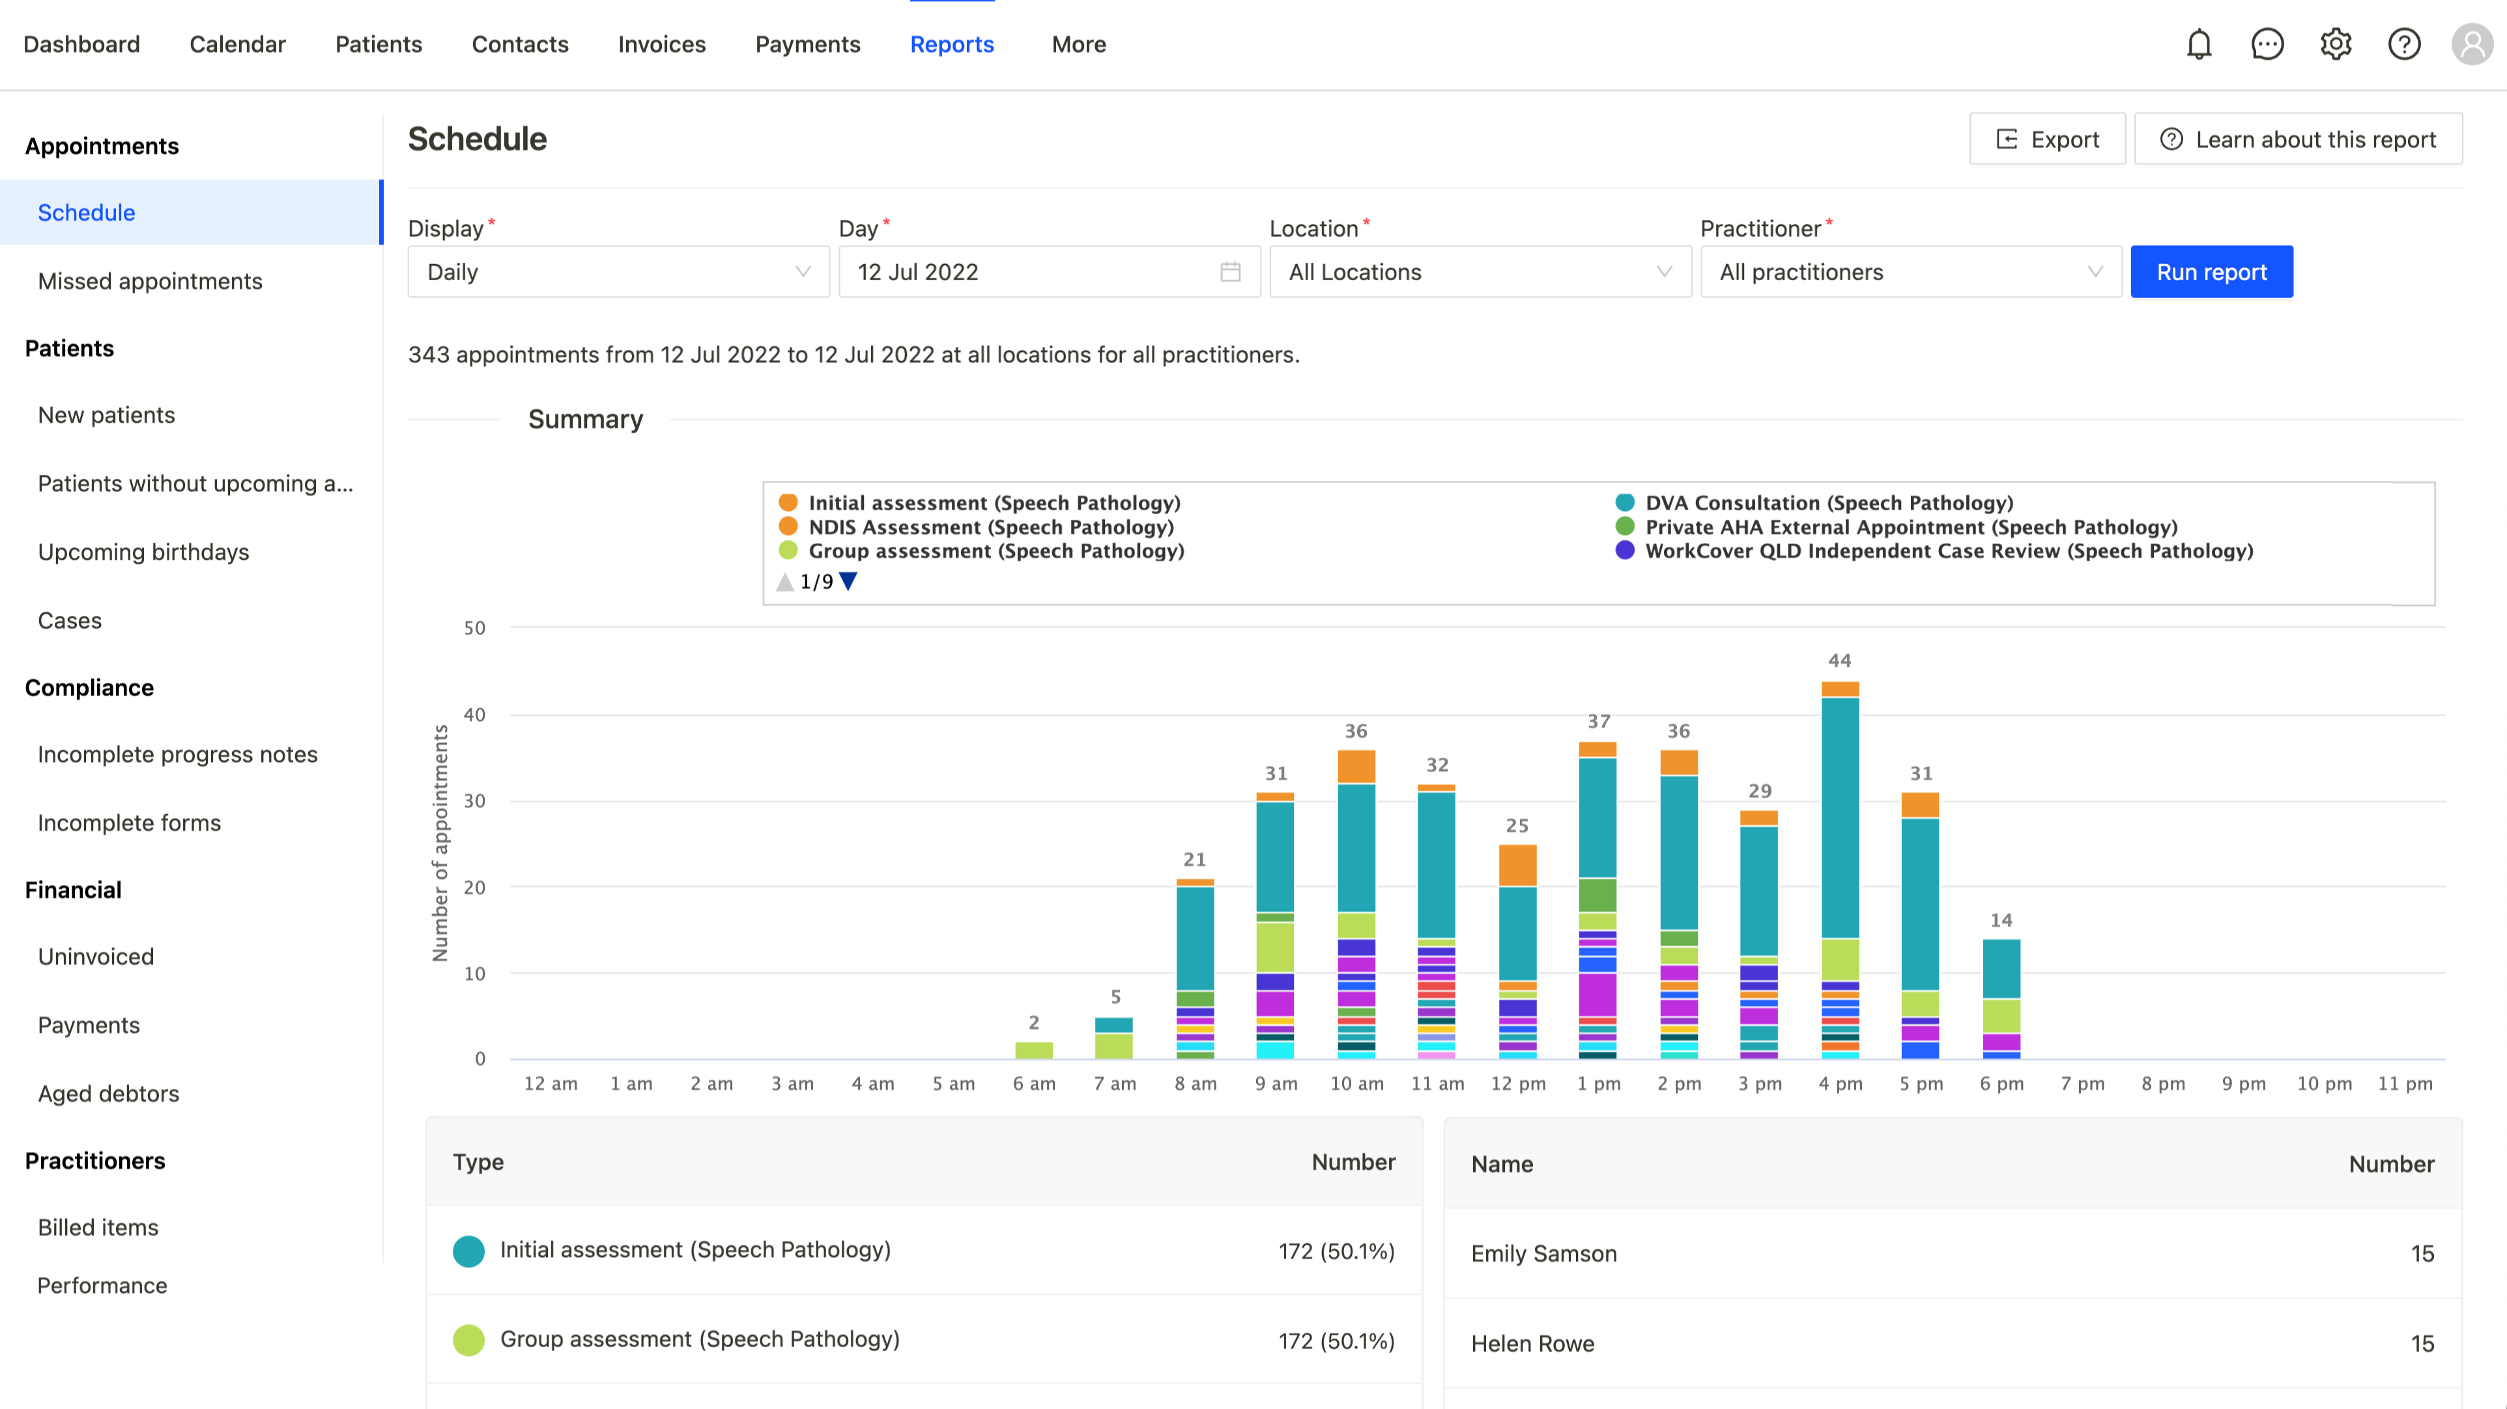
Task: Click Emily Samson row
Action: point(1953,1253)
